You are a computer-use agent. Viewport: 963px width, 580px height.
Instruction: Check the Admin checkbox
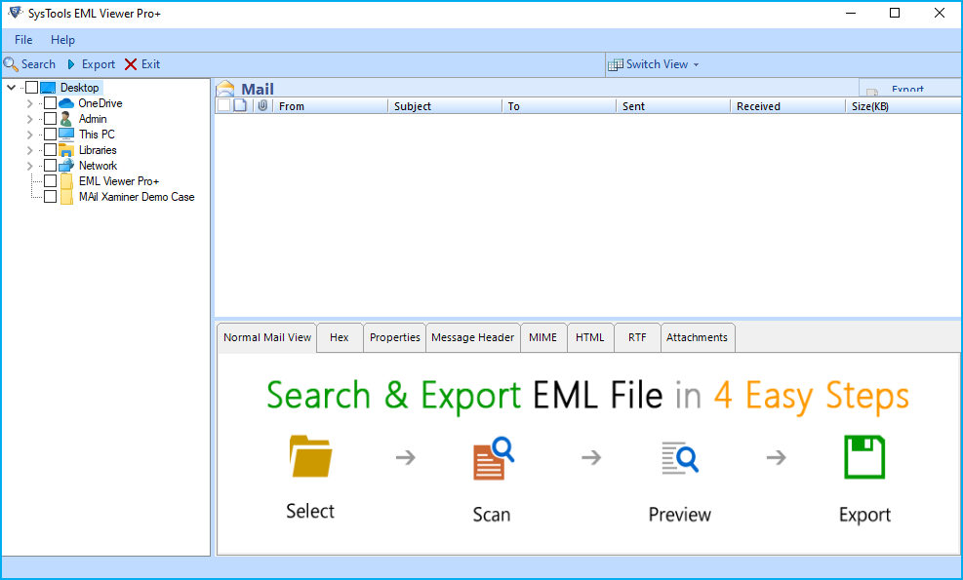pyautogui.click(x=51, y=119)
